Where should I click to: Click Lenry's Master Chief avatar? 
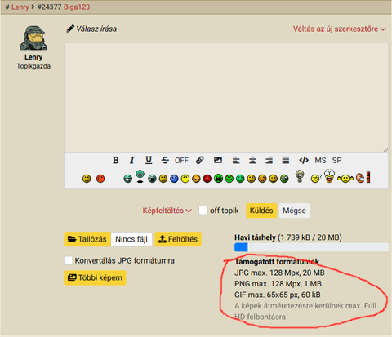coord(33,38)
